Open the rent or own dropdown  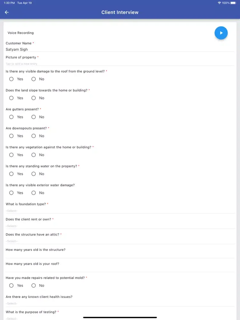coord(120,226)
